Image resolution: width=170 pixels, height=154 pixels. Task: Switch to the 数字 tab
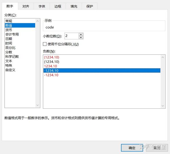pos(10,6)
